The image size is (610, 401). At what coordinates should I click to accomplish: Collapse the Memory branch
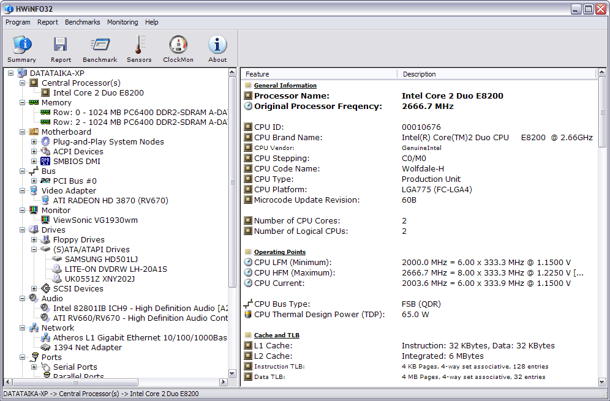point(22,103)
